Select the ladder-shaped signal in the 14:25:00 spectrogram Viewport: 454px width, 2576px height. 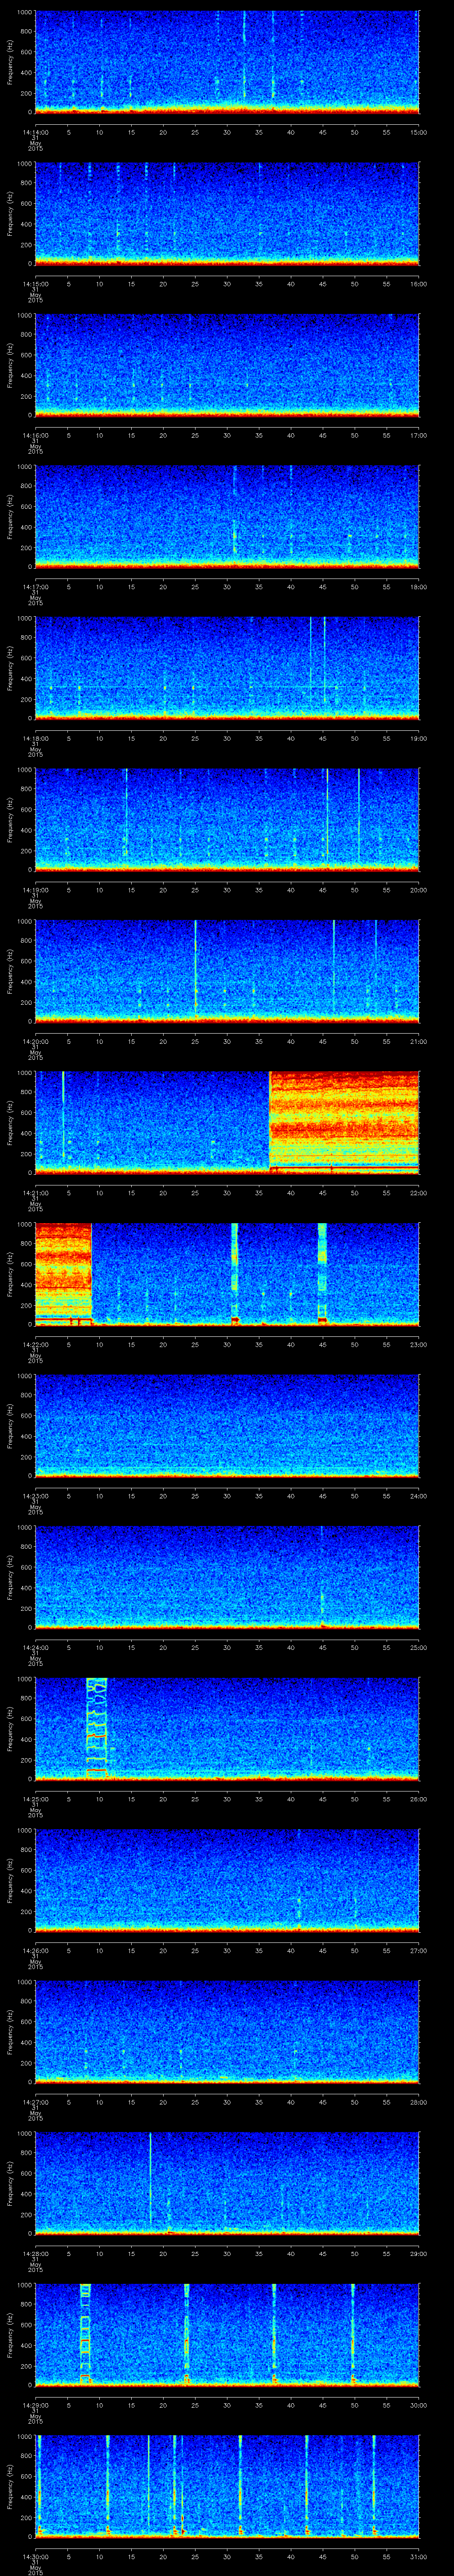(97, 1727)
